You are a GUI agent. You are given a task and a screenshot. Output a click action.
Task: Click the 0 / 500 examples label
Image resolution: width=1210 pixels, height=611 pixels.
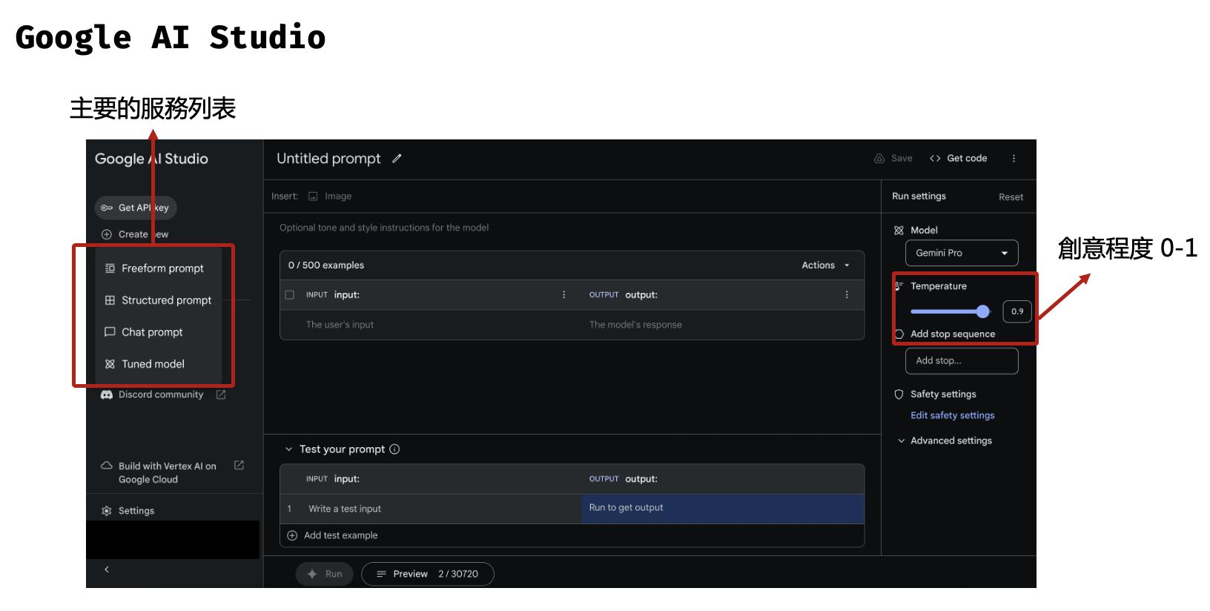[x=326, y=265]
